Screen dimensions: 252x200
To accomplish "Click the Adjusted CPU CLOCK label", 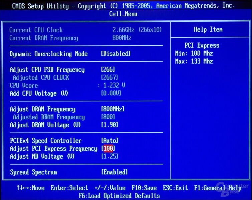I will [x=41, y=78].
